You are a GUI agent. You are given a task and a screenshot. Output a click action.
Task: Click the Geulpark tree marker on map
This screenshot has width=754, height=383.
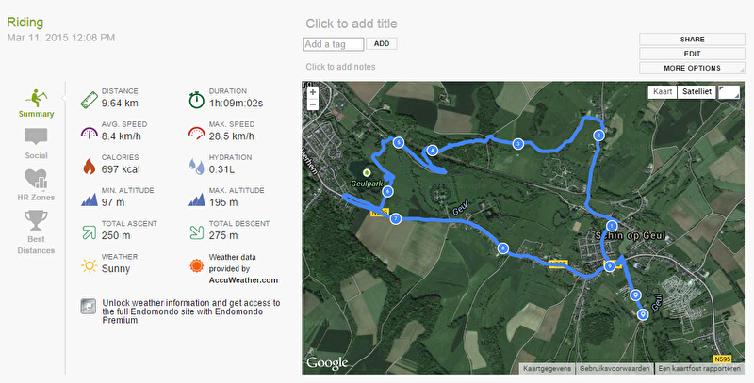pyautogui.click(x=367, y=173)
